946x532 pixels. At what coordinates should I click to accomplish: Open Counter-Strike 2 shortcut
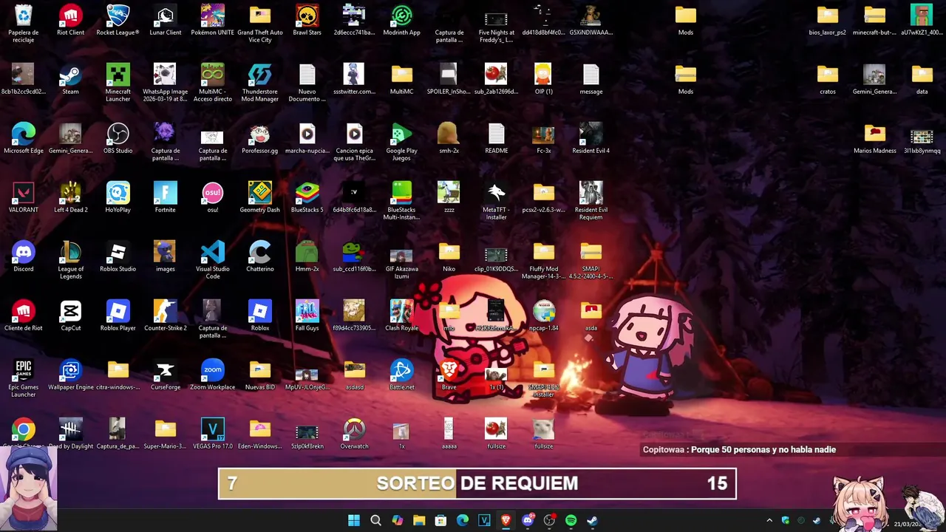(165, 316)
